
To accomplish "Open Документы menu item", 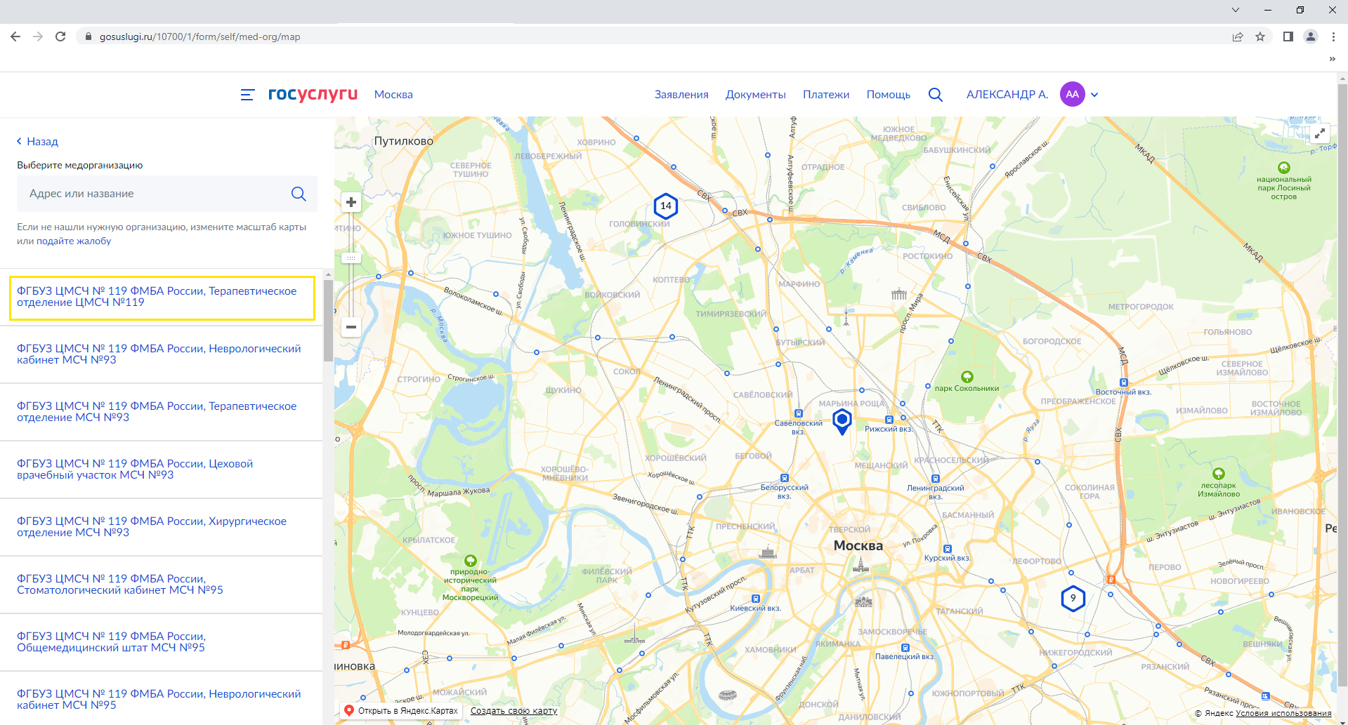I will coord(756,95).
